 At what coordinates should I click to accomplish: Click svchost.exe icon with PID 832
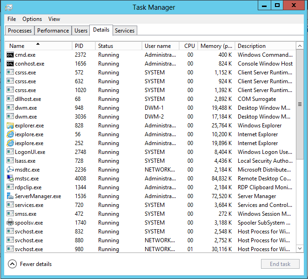(x=10, y=232)
